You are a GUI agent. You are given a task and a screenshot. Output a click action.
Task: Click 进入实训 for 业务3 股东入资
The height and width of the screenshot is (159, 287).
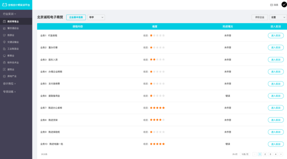276,60
